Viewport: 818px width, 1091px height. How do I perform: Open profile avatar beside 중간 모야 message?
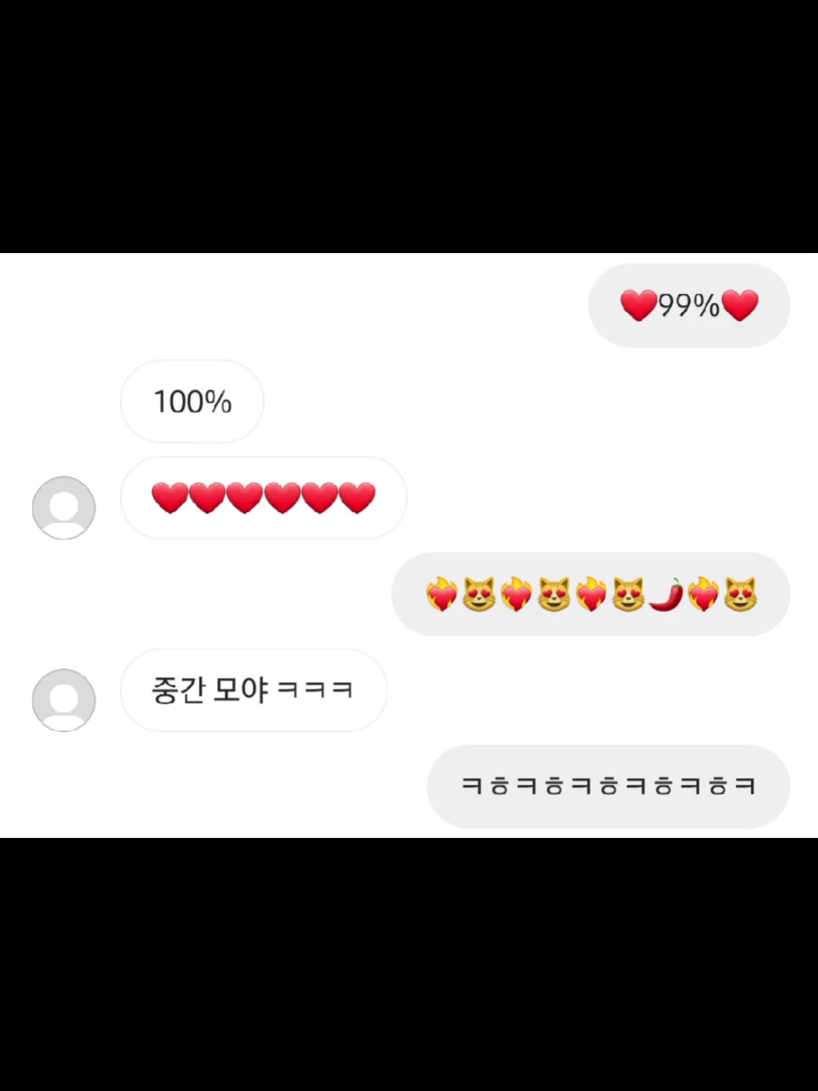tap(64, 700)
